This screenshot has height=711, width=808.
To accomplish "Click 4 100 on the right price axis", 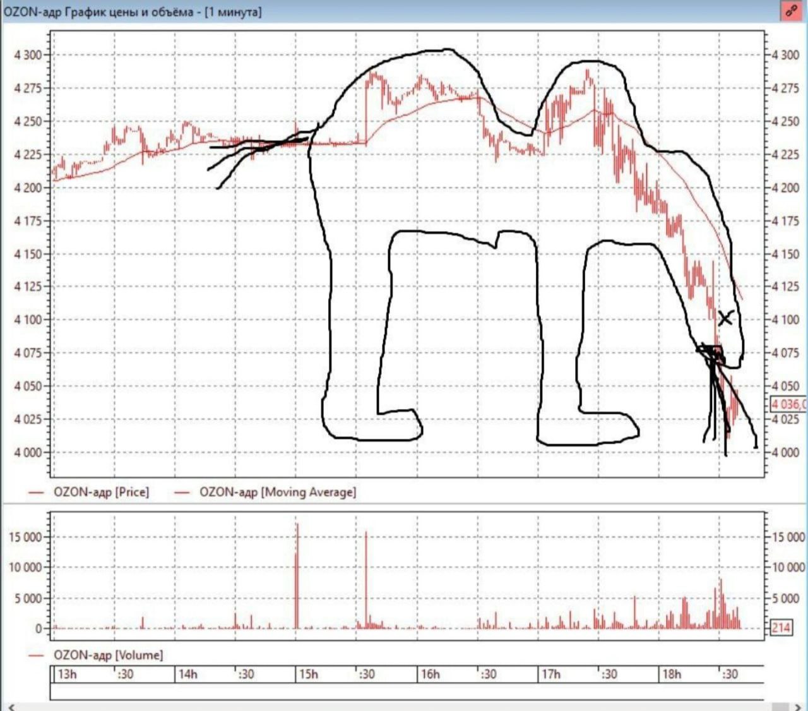I will click(785, 320).
